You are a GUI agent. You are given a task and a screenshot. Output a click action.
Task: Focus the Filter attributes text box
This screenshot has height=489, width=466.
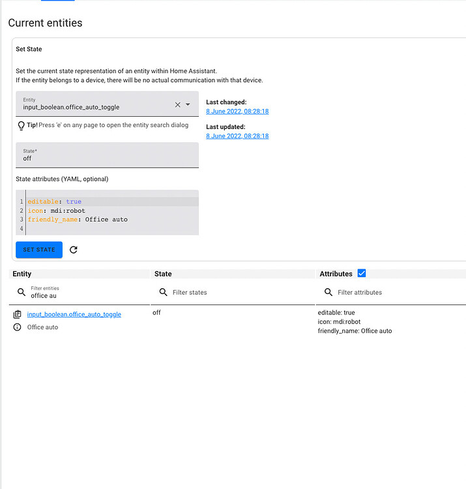click(398, 293)
